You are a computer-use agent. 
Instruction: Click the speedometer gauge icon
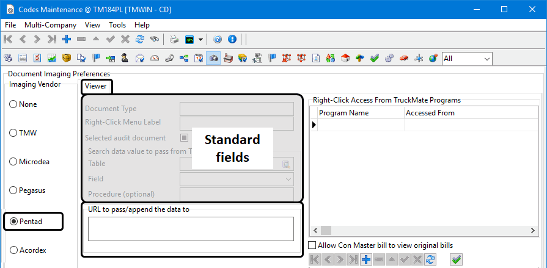(155, 59)
